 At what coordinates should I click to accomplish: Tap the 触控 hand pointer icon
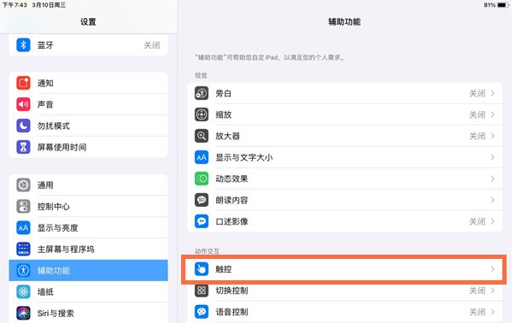coord(202,269)
